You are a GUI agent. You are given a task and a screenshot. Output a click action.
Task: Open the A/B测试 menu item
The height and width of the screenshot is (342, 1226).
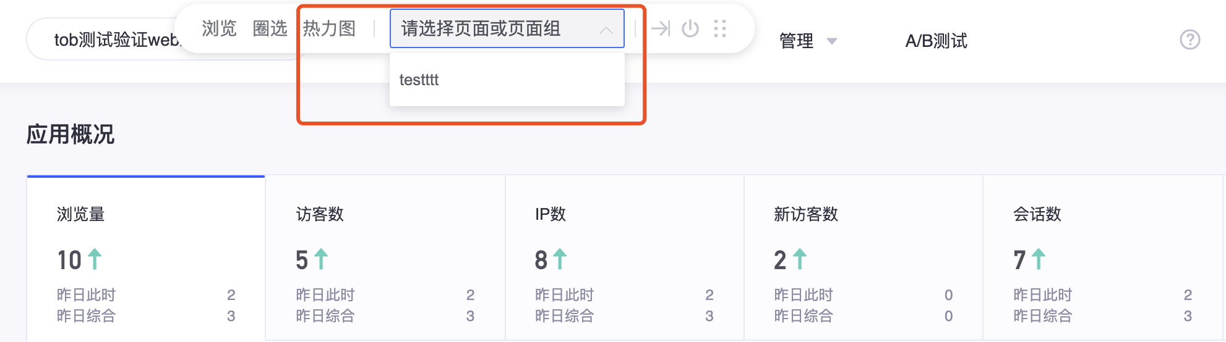[x=936, y=41]
